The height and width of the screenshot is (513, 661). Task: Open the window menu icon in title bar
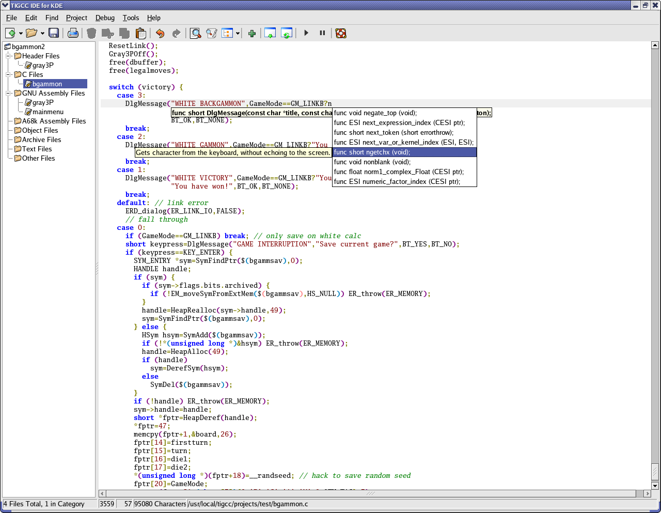coord(5,5)
